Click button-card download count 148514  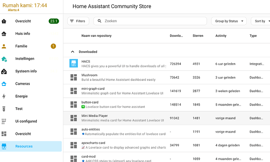tap(175, 105)
